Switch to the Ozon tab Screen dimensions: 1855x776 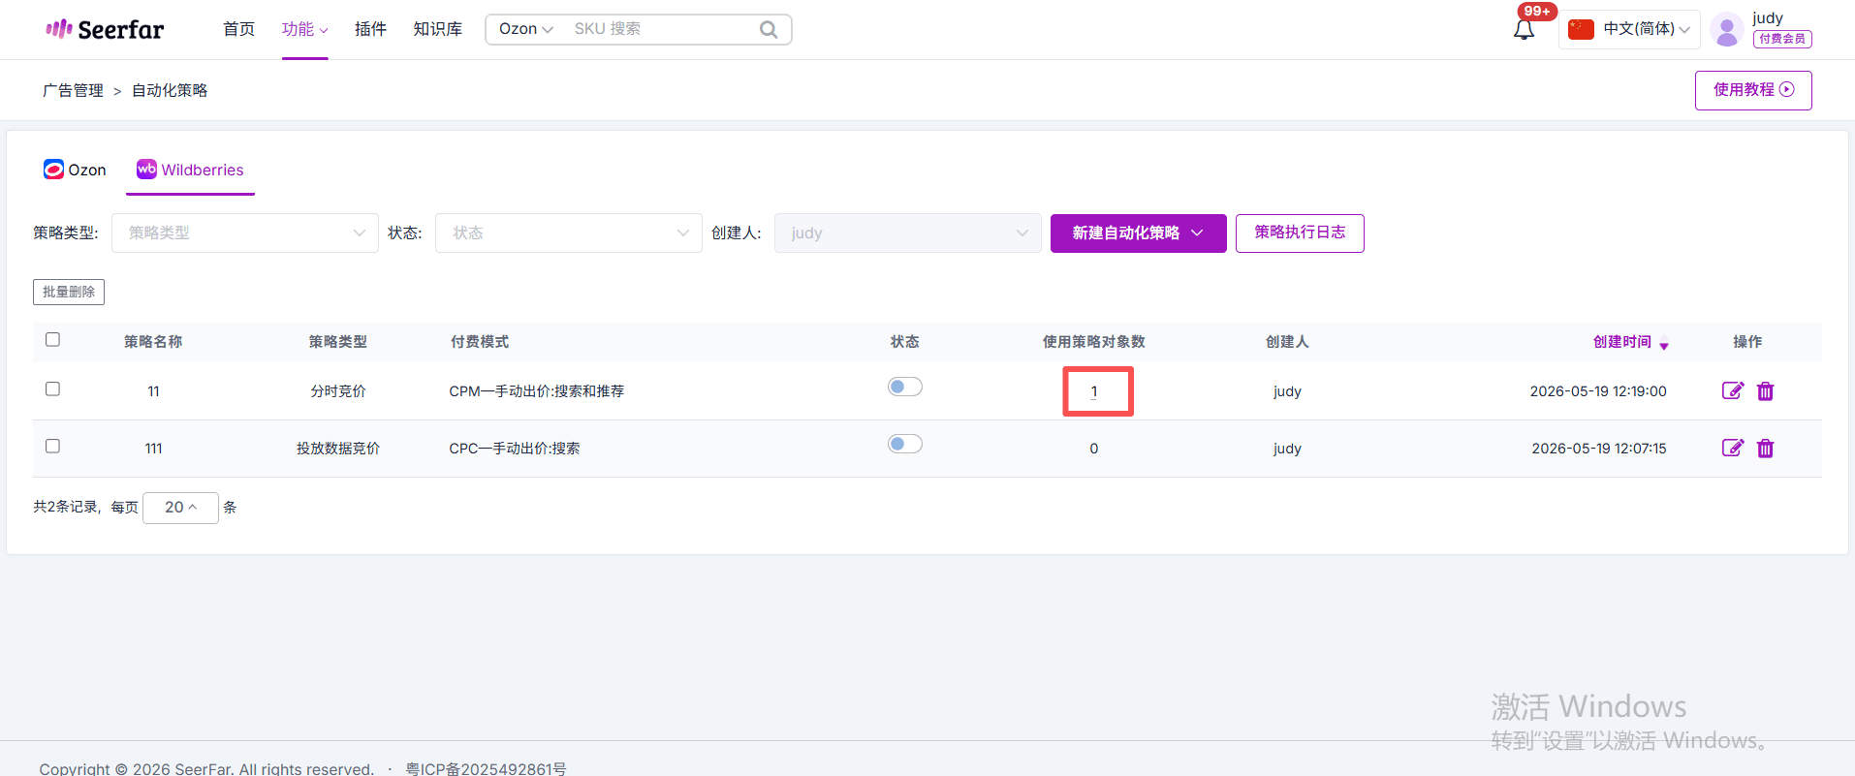tap(75, 170)
